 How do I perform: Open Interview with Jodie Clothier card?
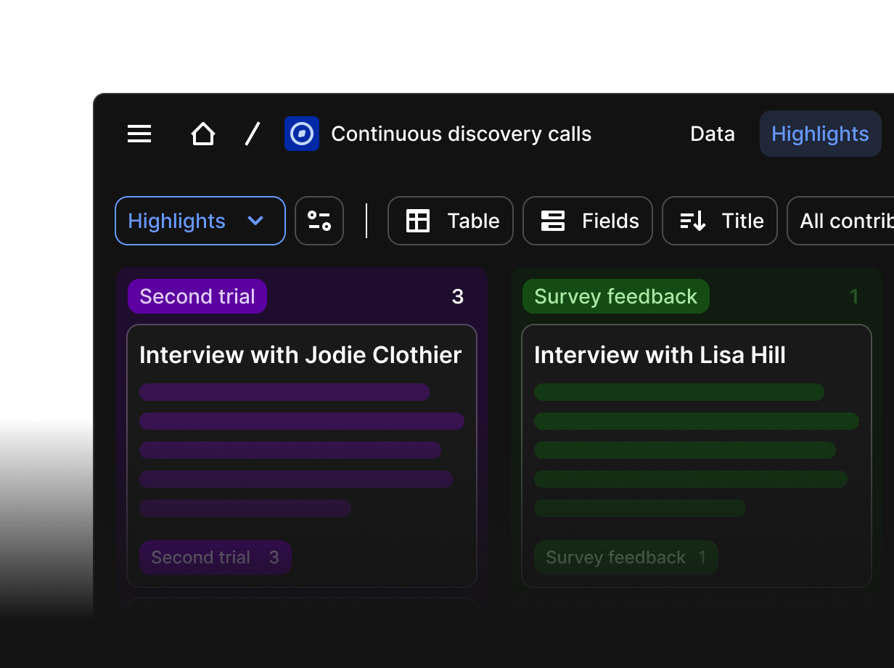tap(300, 355)
